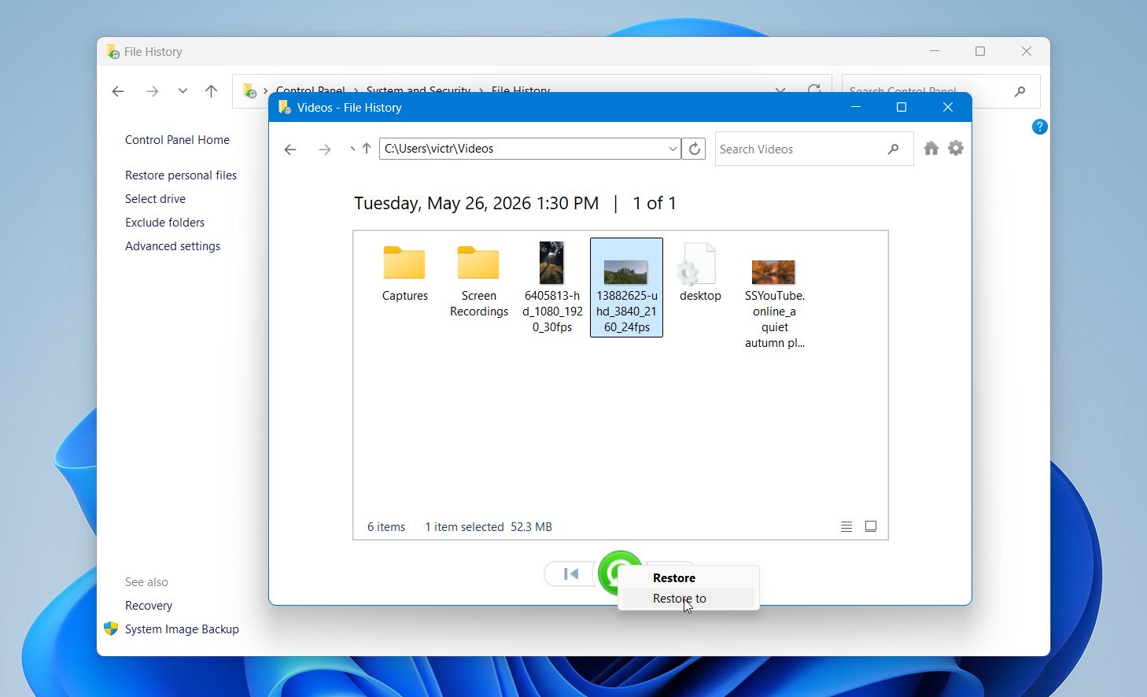Open Control Panel Home link
The image size is (1147, 697).
coord(177,139)
